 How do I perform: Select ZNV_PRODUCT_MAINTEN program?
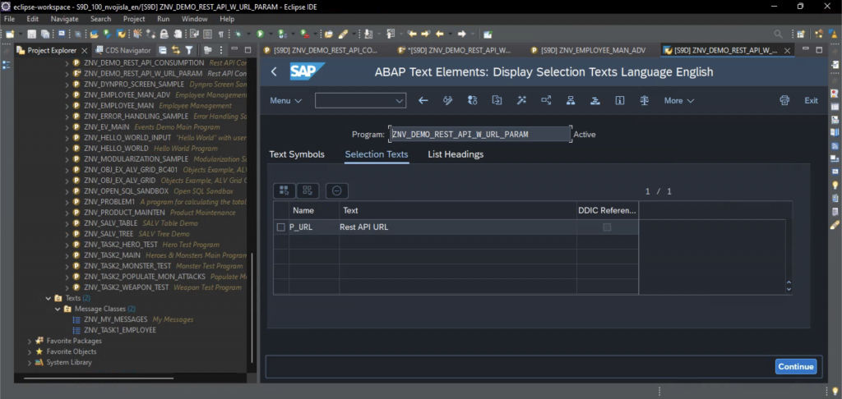tap(125, 213)
